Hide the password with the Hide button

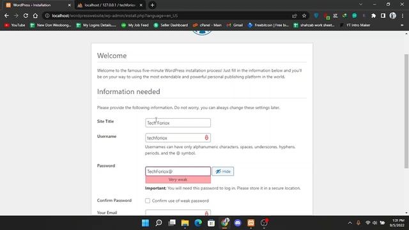point(223,171)
